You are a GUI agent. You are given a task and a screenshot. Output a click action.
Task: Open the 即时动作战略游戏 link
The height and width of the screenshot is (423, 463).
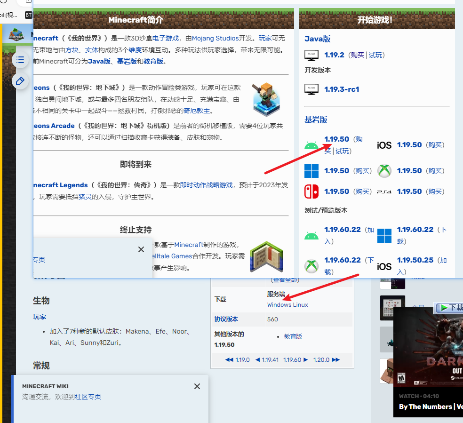(x=206, y=185)
